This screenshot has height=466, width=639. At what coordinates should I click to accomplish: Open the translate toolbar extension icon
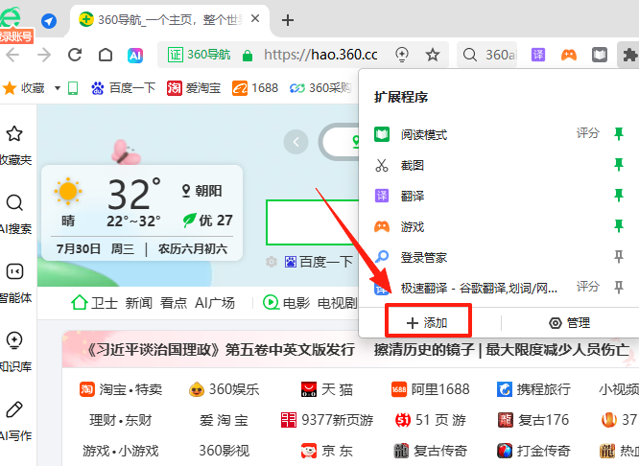point(538,55)
